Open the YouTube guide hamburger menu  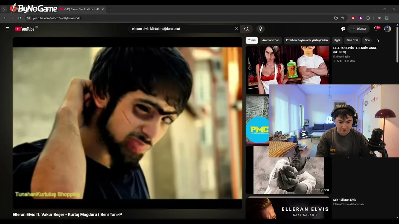[x=7, y=29]
